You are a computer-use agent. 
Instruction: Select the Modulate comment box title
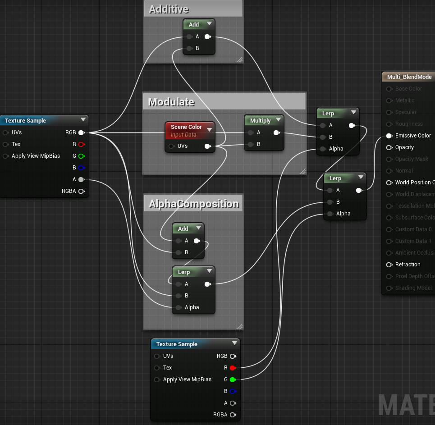(x=171, y=102)
